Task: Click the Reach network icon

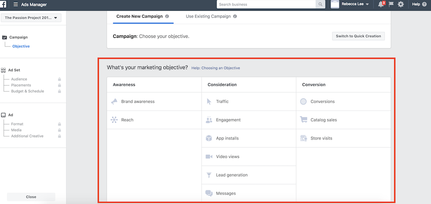Action: point(114,120)
